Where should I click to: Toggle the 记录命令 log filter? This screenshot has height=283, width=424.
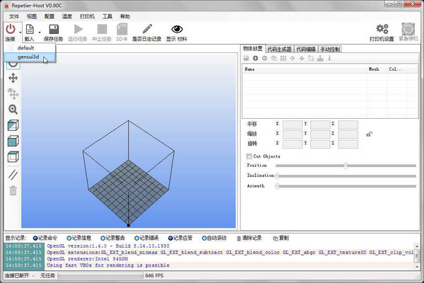[47, 238]
